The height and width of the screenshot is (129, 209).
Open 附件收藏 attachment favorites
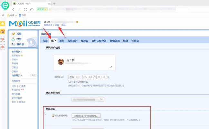point(16,94)
